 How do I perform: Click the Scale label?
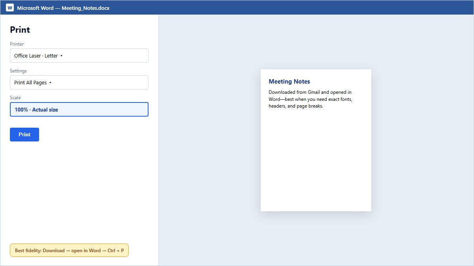tap(15, 98)
